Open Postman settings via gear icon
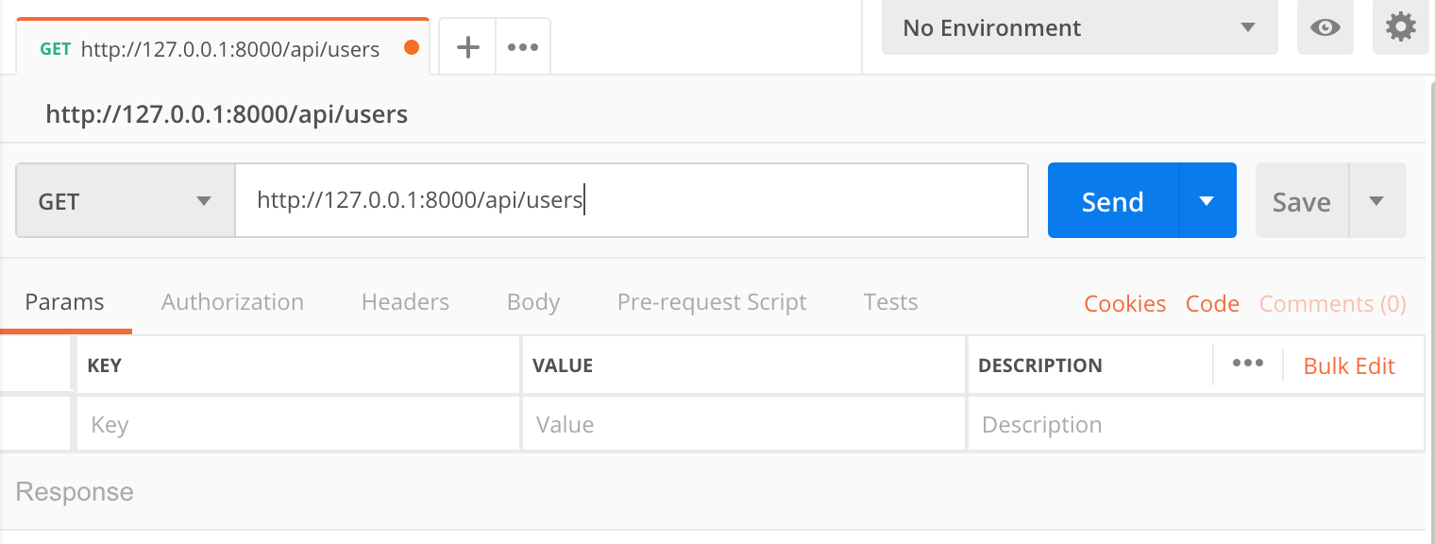Screen dimensions: 1435x544 pos(1400,27)
